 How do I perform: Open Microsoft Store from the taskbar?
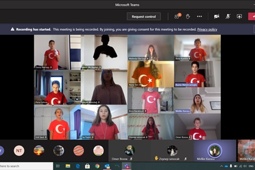coord(87,166)
